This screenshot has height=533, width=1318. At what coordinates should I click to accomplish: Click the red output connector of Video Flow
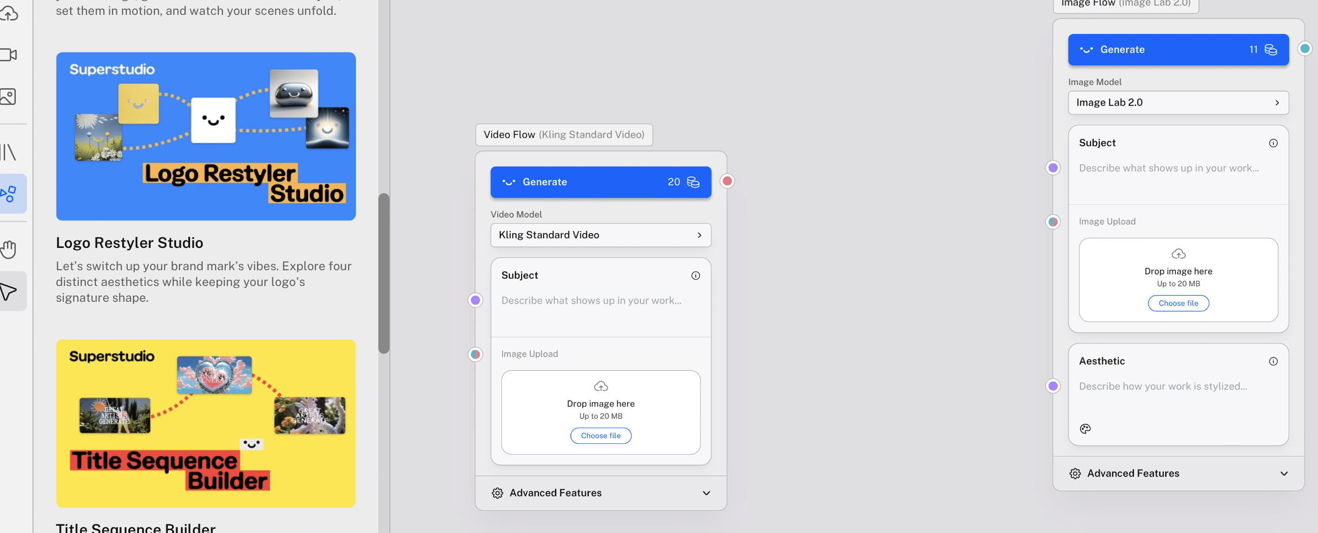726,181
